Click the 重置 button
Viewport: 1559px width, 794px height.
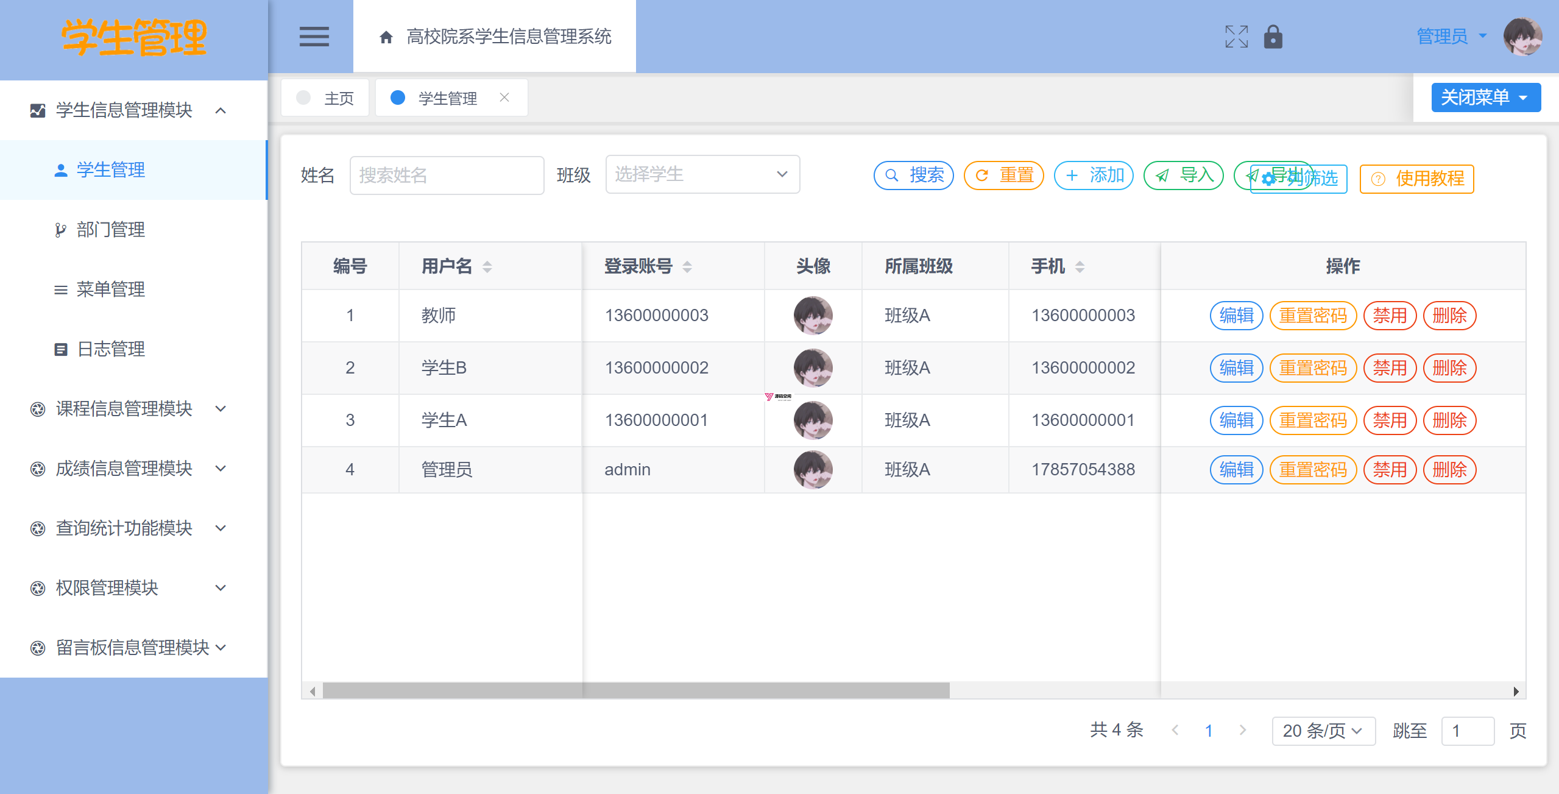tap(1003, 175)
